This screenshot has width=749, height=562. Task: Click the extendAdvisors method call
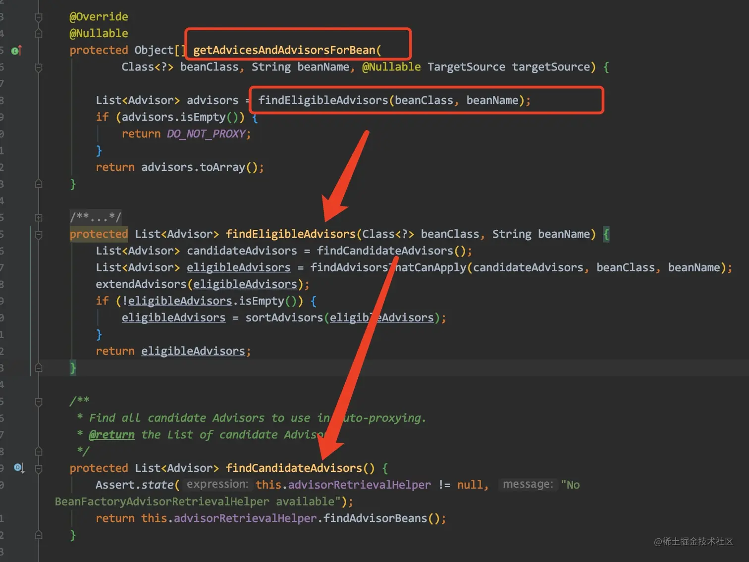[141, 284]
